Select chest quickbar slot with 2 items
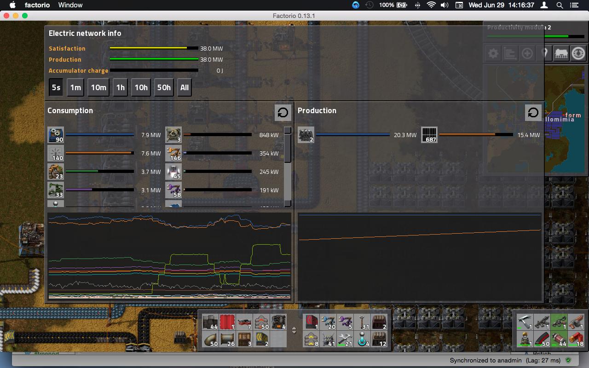This screenshot has height=368, width=589. pyautogui.click(x=379, y=322)
